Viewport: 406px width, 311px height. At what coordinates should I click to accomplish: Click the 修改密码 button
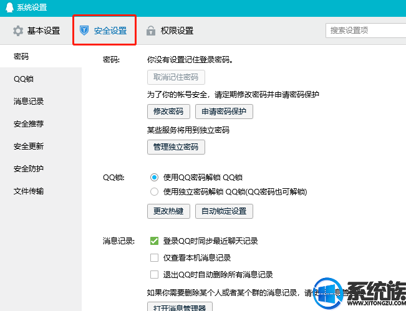click(168, 112)
